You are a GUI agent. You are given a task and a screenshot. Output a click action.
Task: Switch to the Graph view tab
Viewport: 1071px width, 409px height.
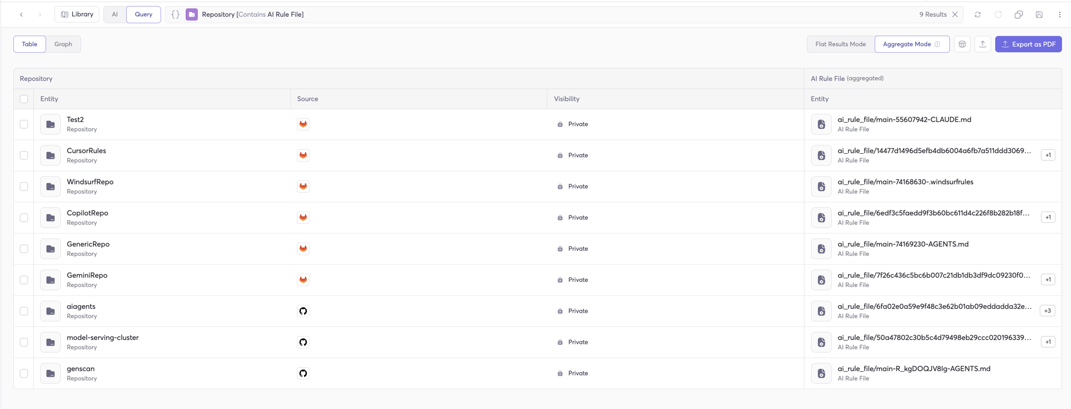click(63, 44)
